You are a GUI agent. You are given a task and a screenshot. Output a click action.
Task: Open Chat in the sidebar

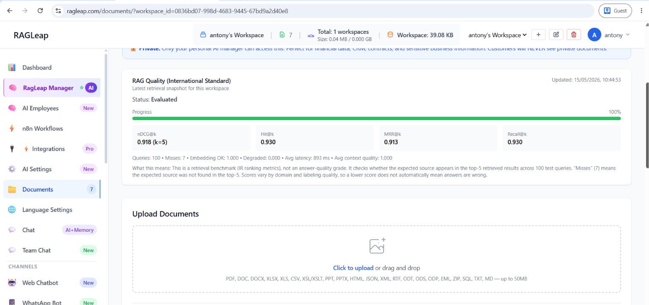coord(52,230)
